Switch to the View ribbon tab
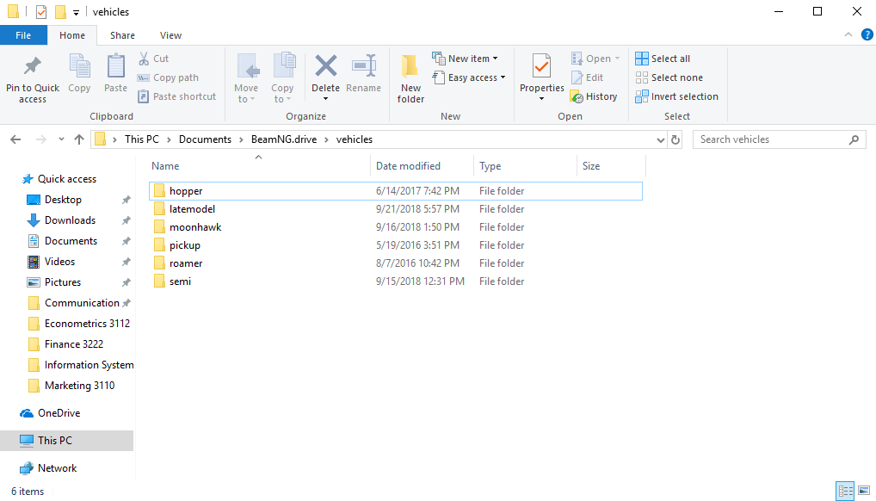 (170, 35)
